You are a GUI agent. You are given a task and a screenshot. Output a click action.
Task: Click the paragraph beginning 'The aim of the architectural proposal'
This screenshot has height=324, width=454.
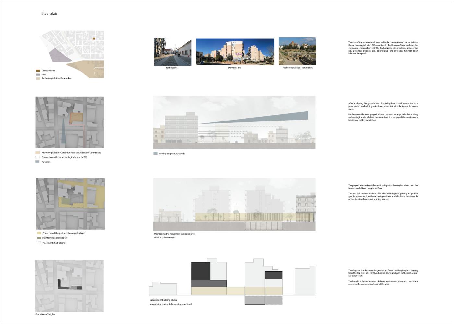[383, 48]
